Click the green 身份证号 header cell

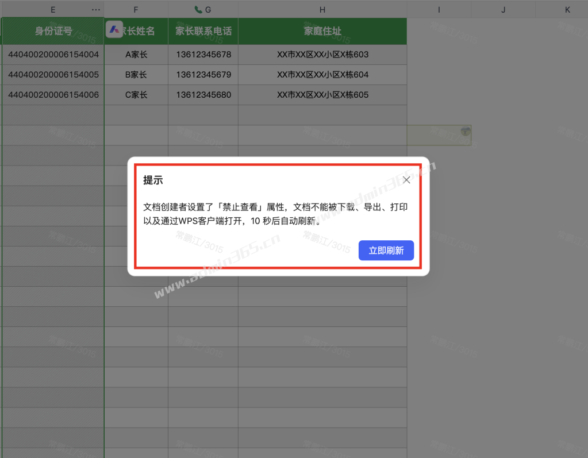click(x=52, y=30)
